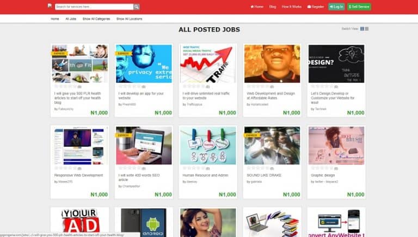Screen dimensions: 418x237
Task: Click the search magnifier button
Action: click(137, 7)
